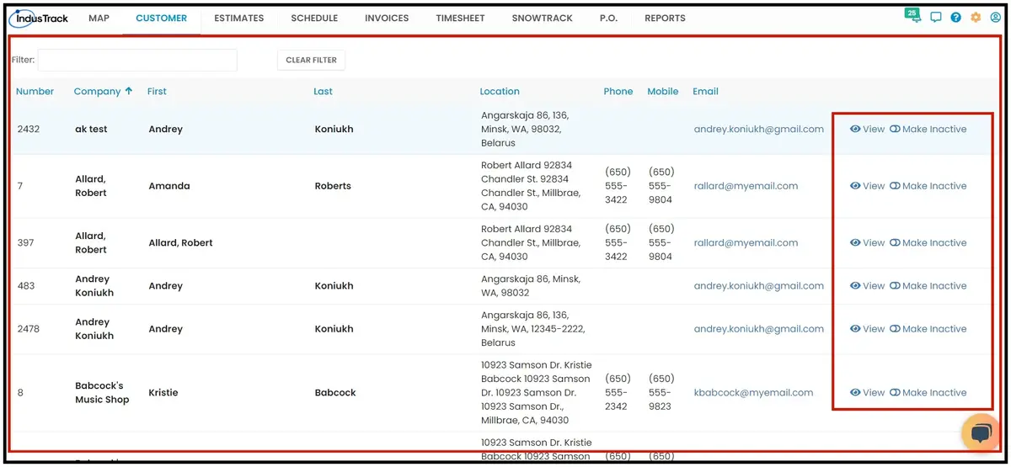1011x467 pixels.
Task: View customer number 397 Allard, Robert
Action: click(x=867, y=243)
